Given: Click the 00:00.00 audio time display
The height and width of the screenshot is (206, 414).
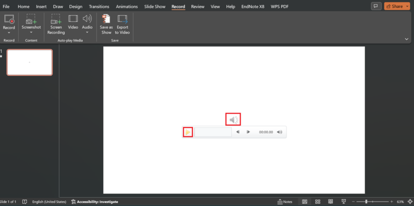Looking at the screenshot, I should click(x=266, y=132).
